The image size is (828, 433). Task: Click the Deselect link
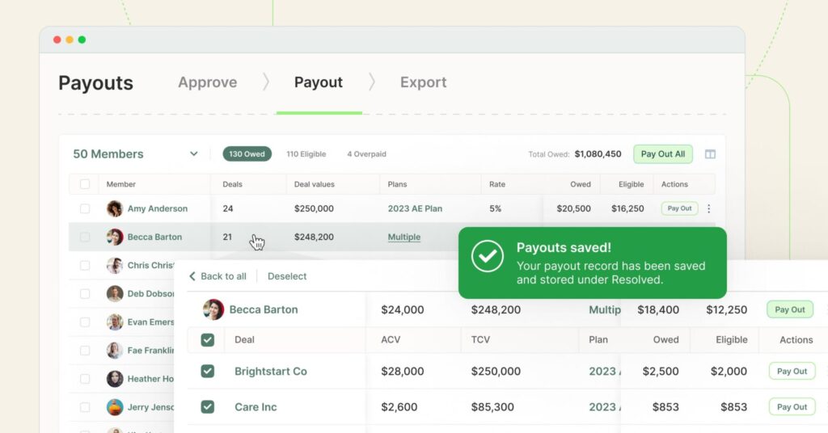[x=287, y=276]
